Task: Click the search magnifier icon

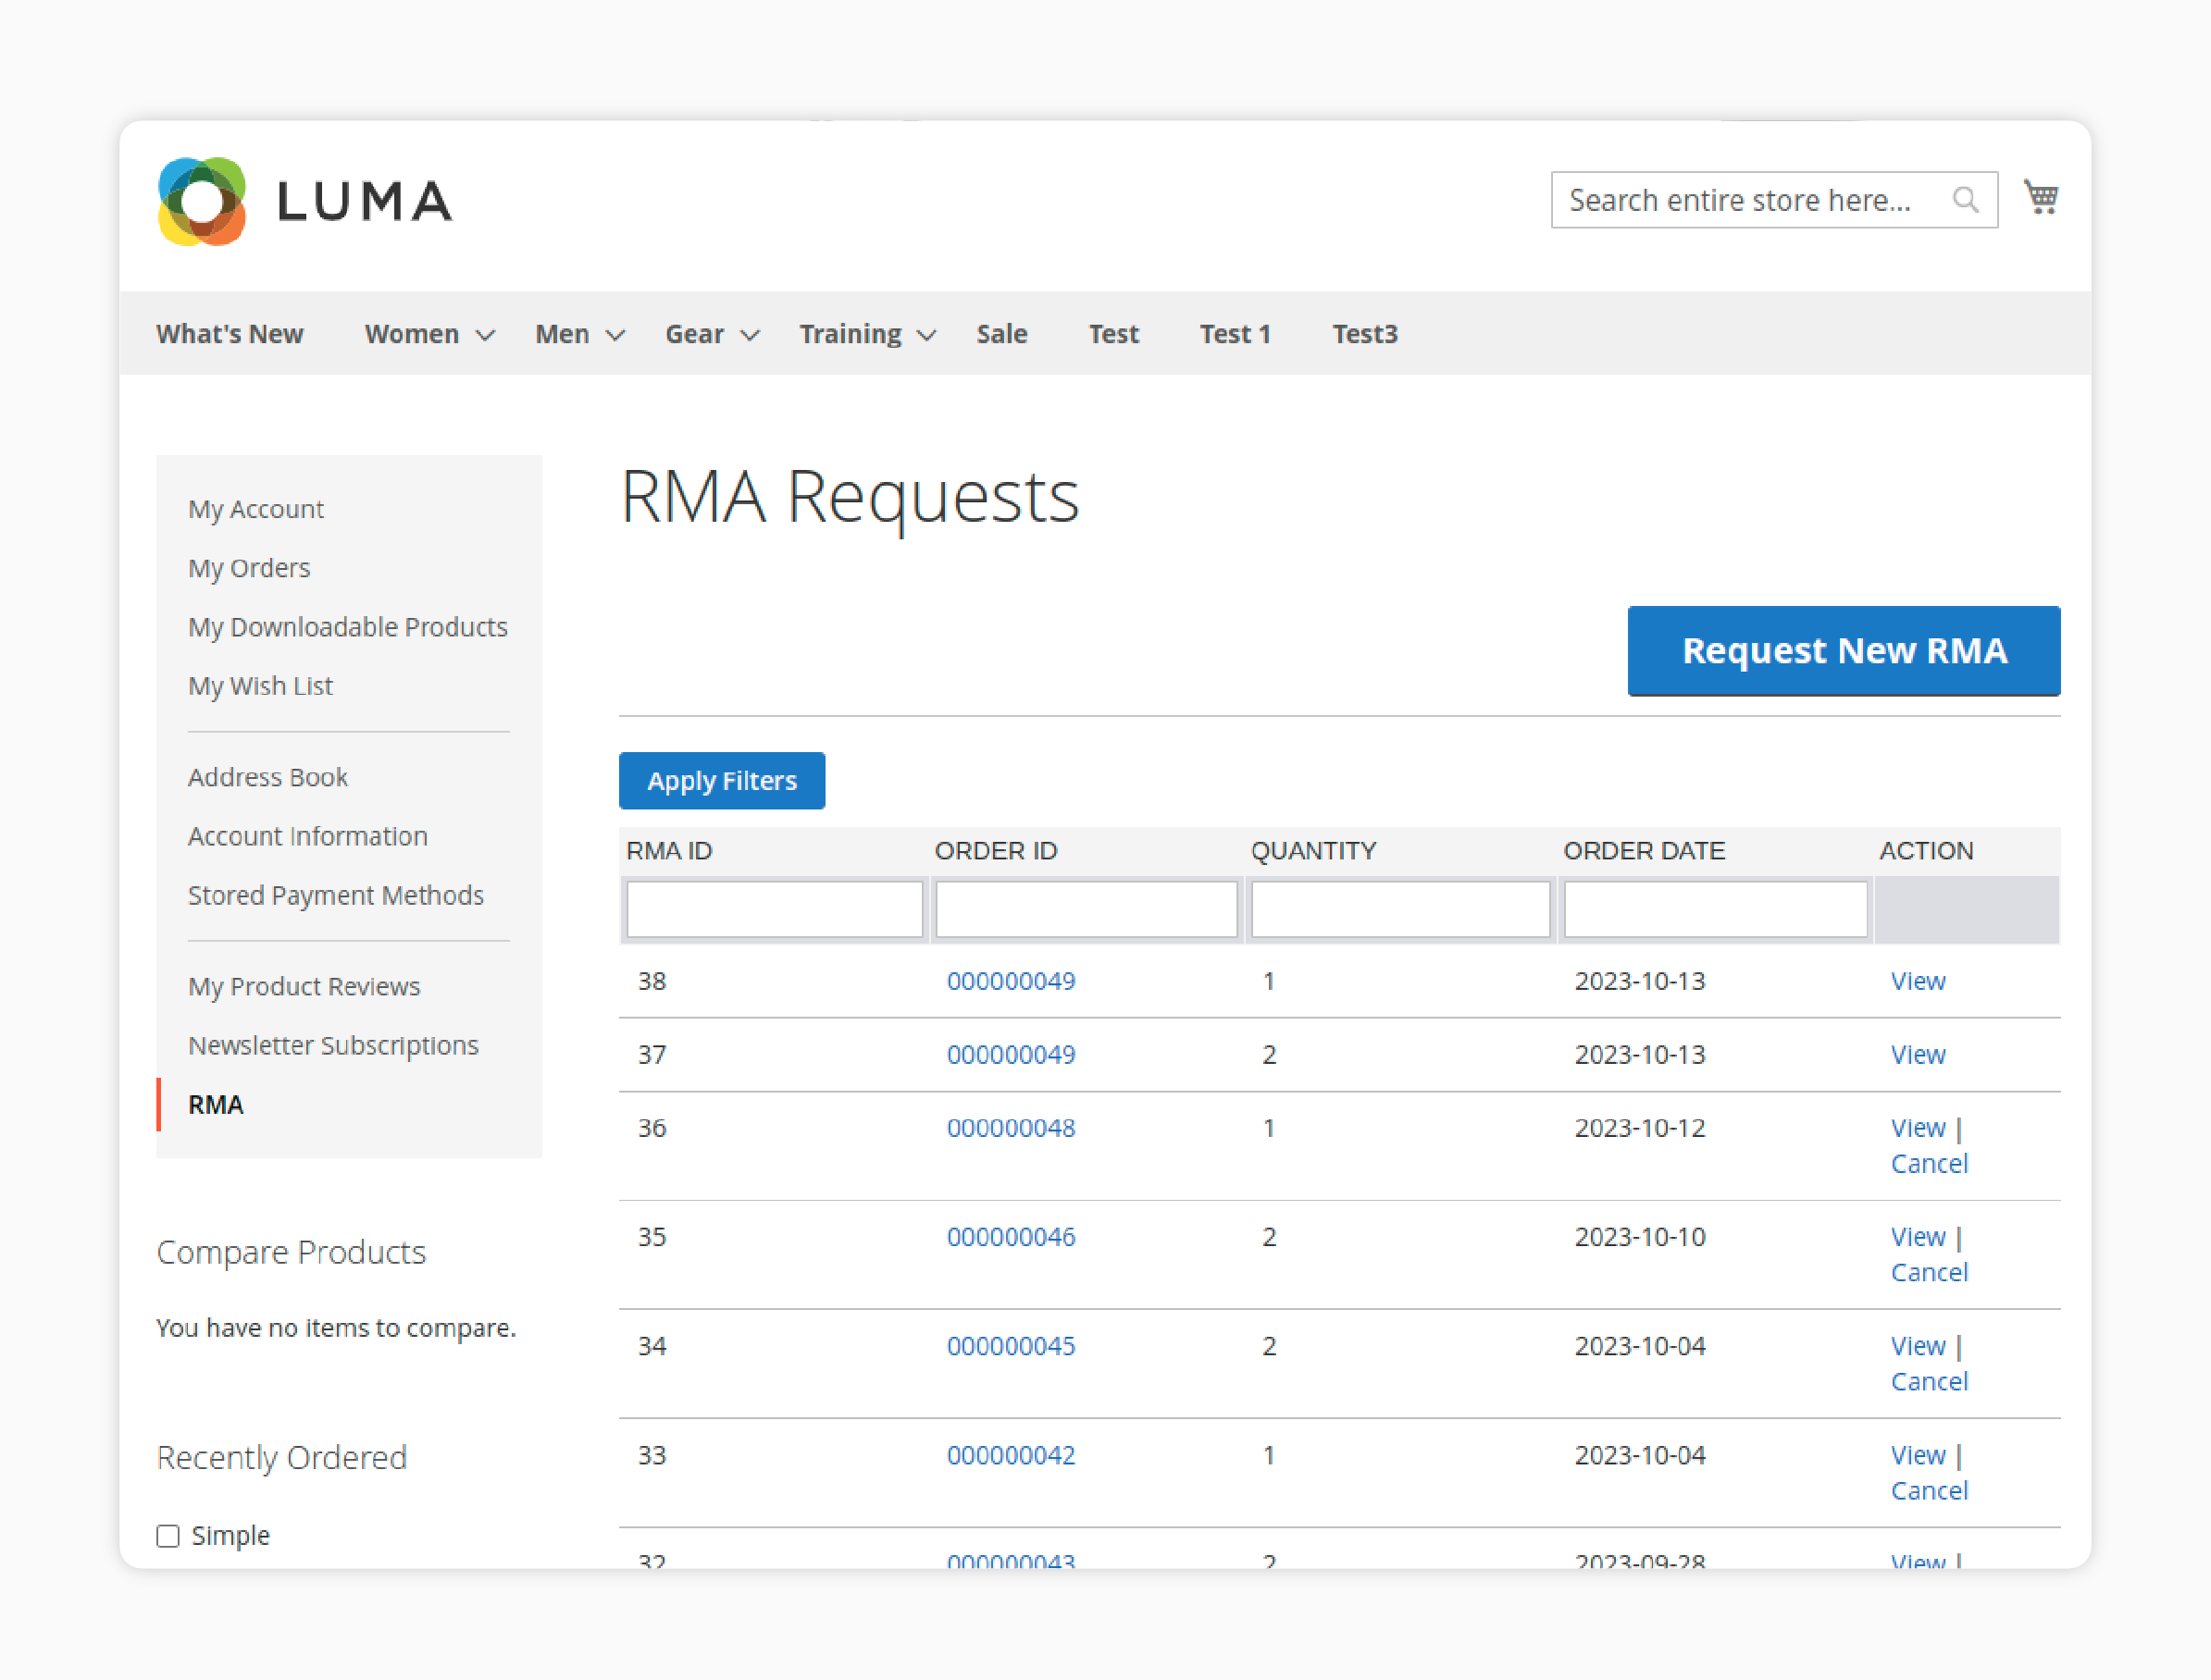Action: (1965, 200)
